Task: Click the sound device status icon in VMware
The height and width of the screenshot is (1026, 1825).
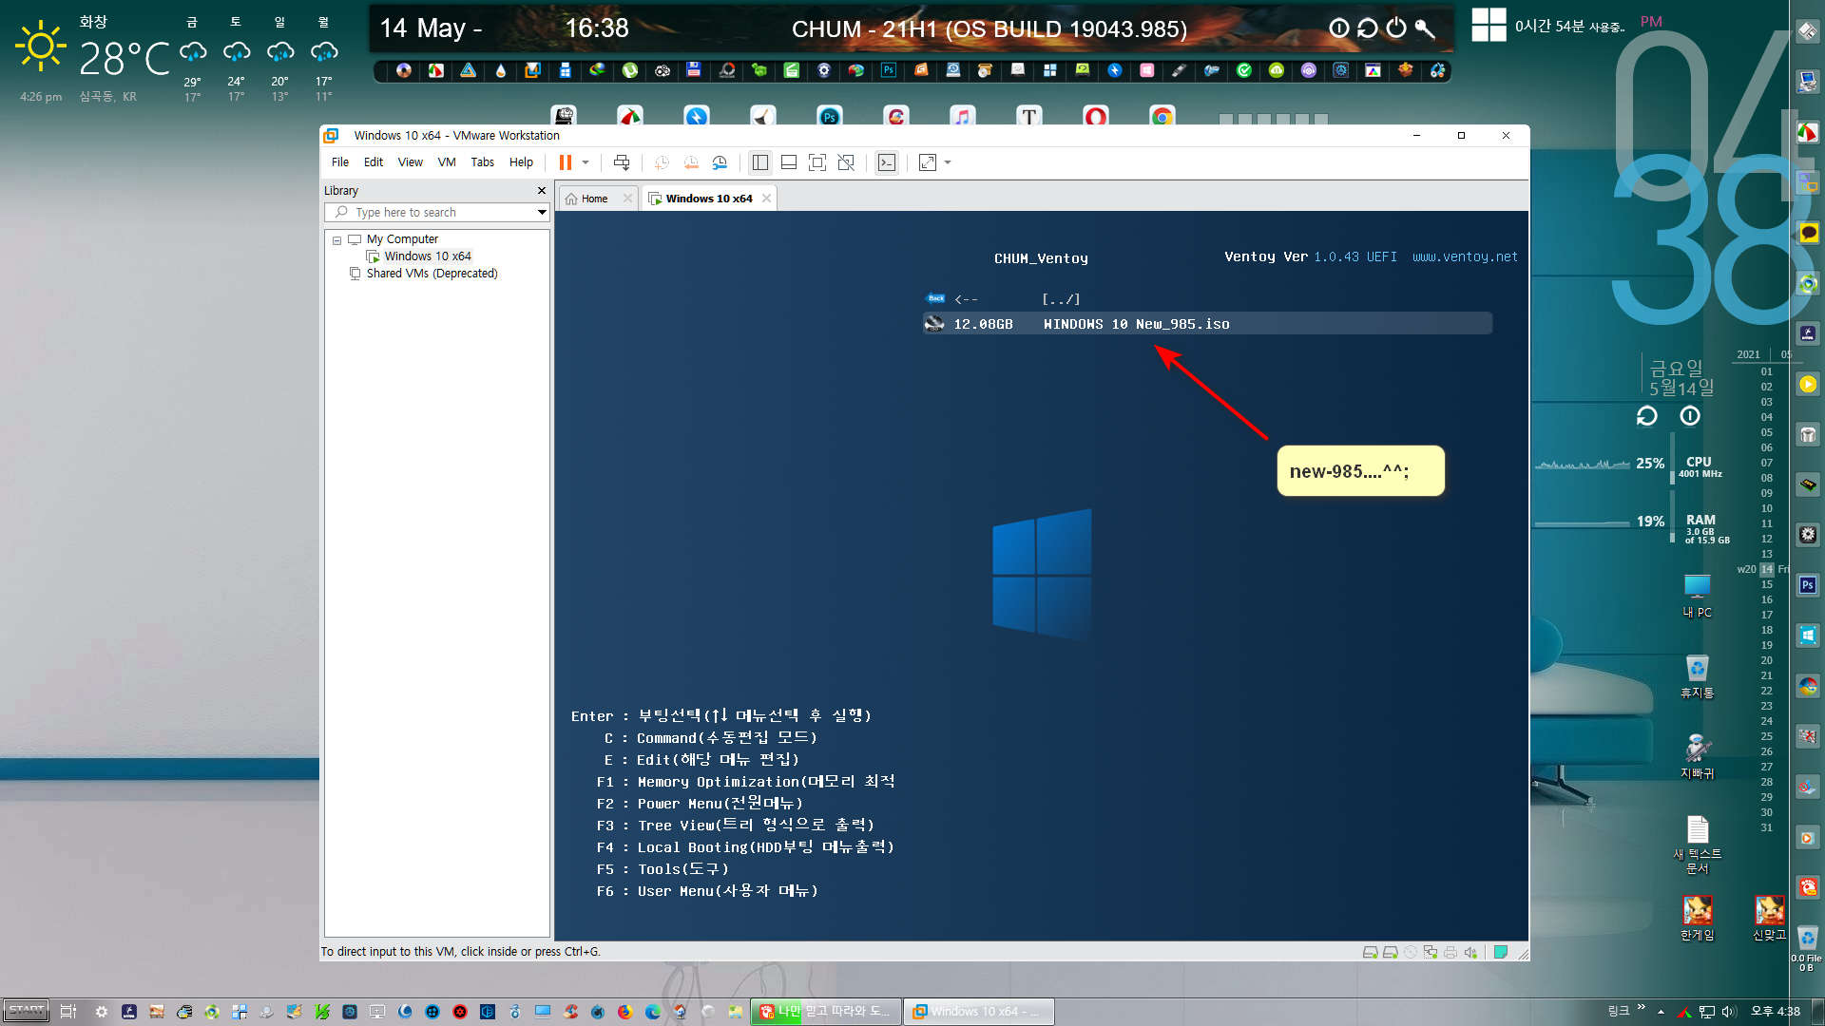Action: [x=1470, y=952]
